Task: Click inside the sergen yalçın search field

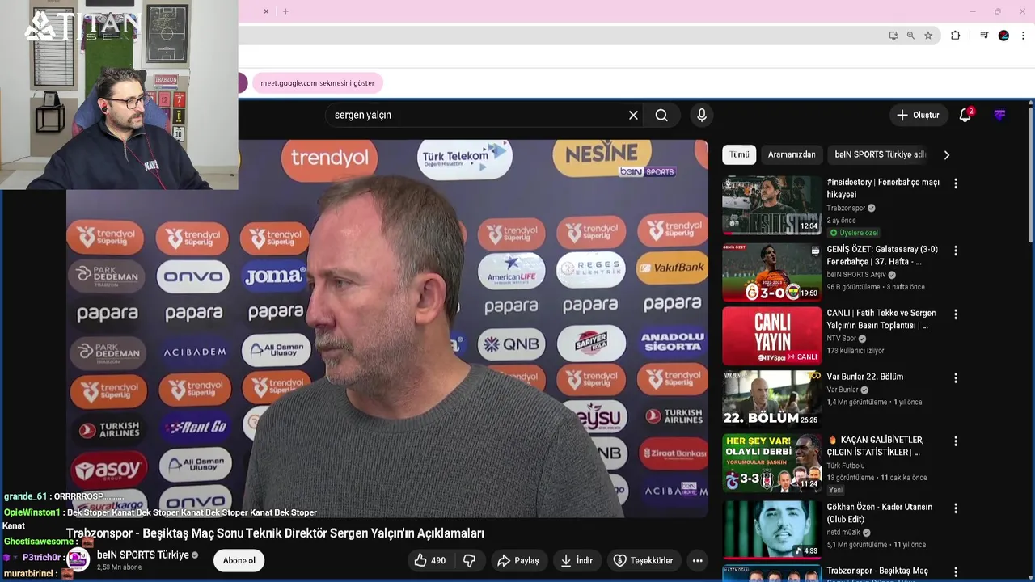Action: click(x=477, y=116)
